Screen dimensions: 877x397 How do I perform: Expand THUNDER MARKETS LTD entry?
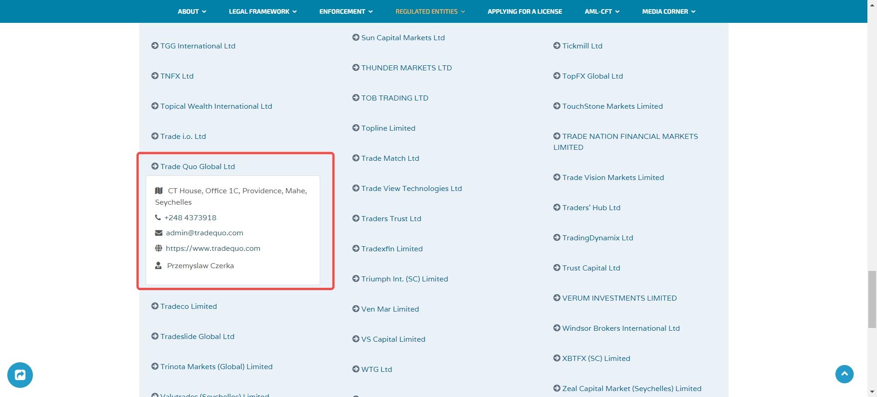[402, 68]
